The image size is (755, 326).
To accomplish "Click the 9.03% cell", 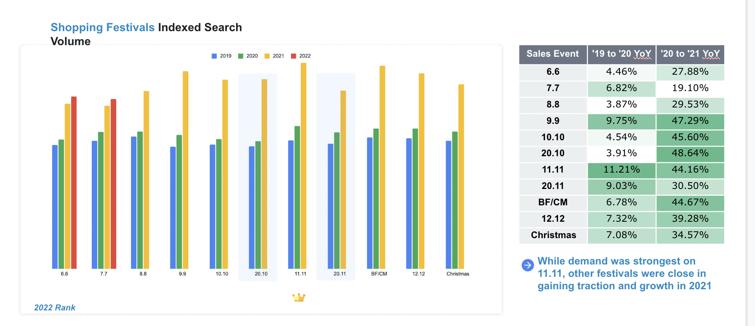I will (x=622, y=186).
